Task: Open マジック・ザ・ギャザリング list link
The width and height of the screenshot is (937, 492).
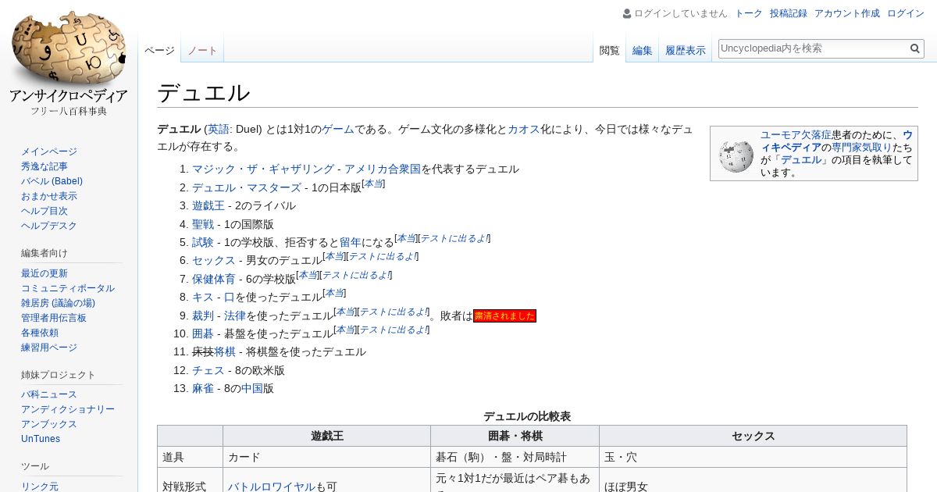Action: coord(263,169)
